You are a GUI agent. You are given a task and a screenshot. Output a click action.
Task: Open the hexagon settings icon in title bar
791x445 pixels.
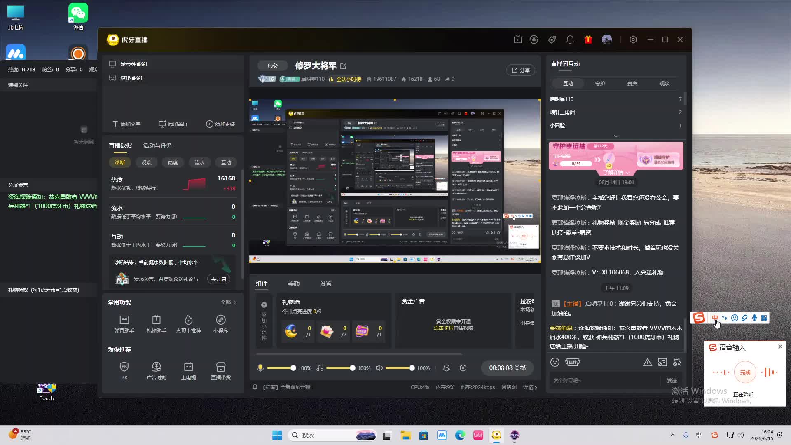click(633, 40)
